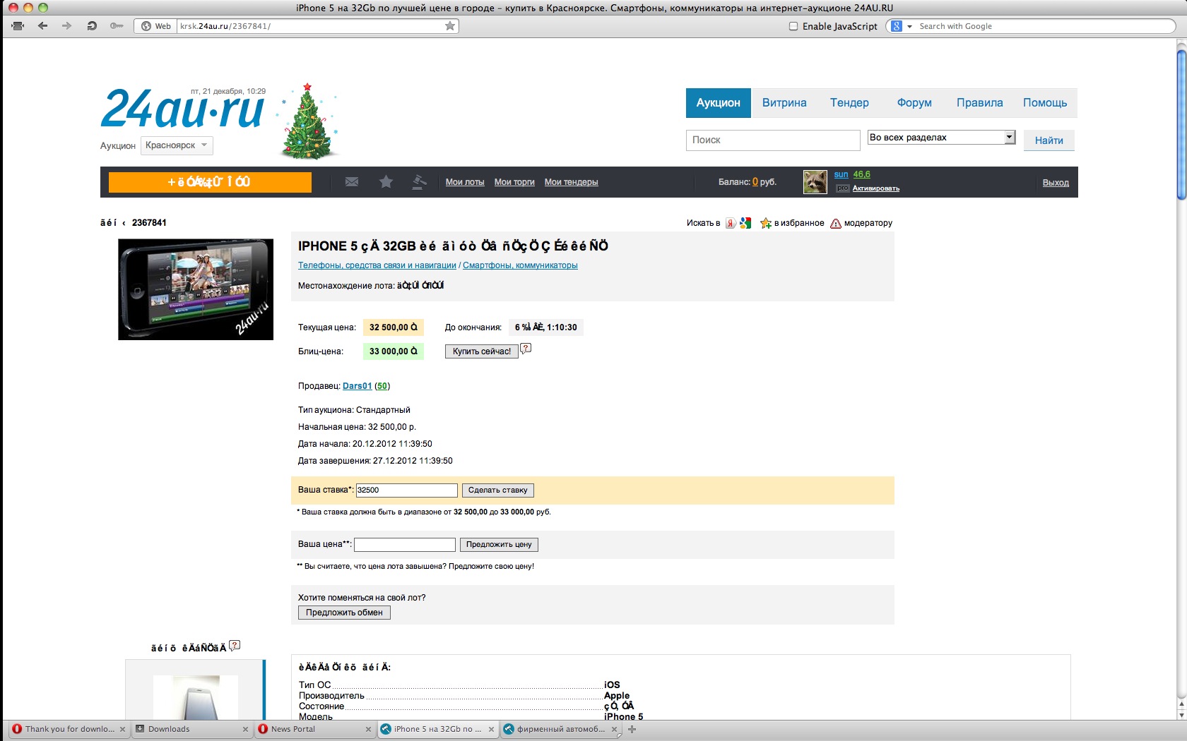Search lot in Google via colored icon
Image resolution: width=1187 pixels, height=741 pixels.
(745, 223)
